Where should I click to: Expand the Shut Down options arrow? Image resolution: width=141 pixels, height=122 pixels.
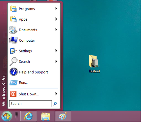[x=56, y=94]
